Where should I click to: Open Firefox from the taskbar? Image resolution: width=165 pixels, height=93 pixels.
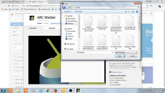tap(56, 91)
